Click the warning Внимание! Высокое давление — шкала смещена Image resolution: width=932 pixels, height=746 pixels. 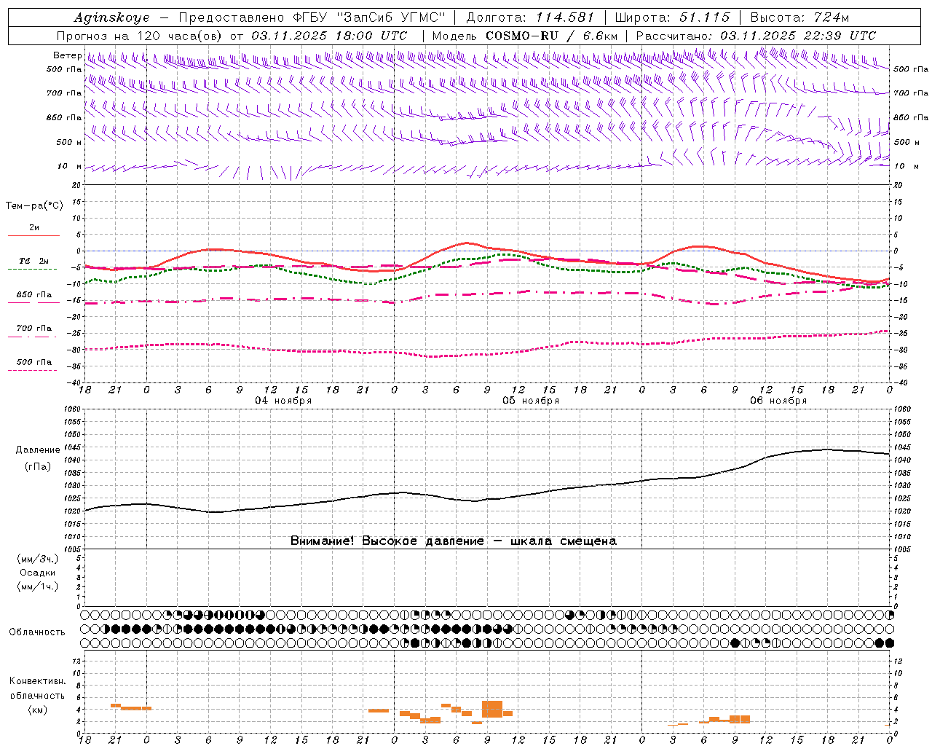pos(454,541)
